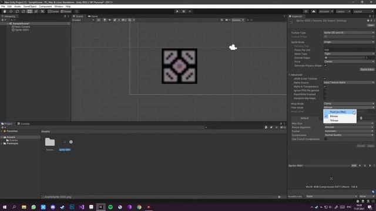The height and width of the screenshot is (211, 376).
Task: Open the Pivot dropdown
Action: [x=349, y=62]
